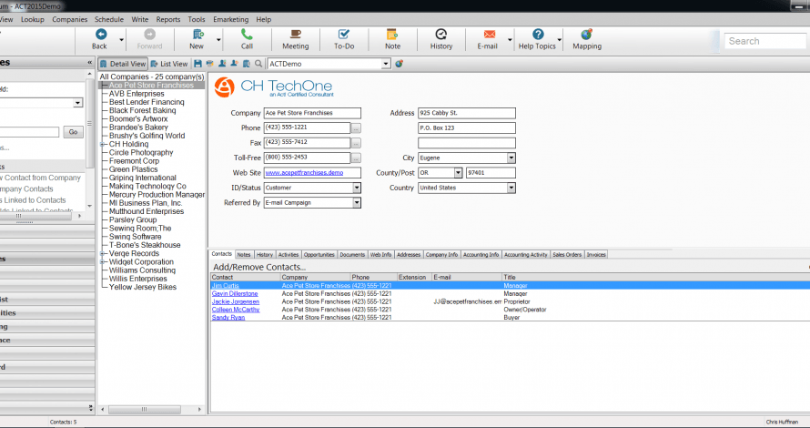Open the City dropdown showing Eugene
The width and height of the screenshot is (810, 428).
(x=511, y=158)
